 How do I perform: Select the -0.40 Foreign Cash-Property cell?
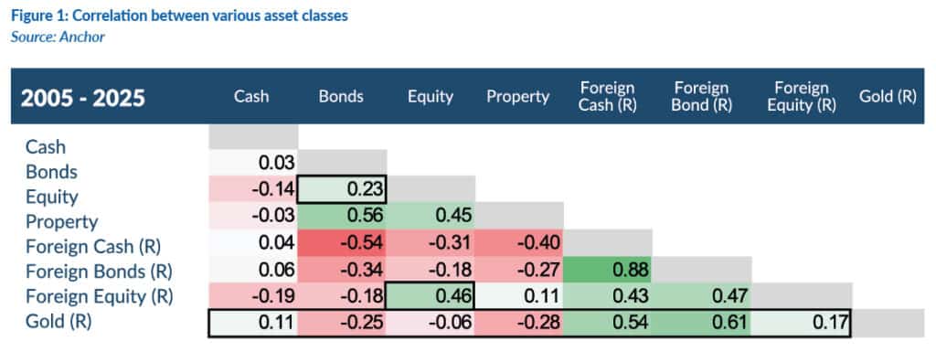(519, 245)
